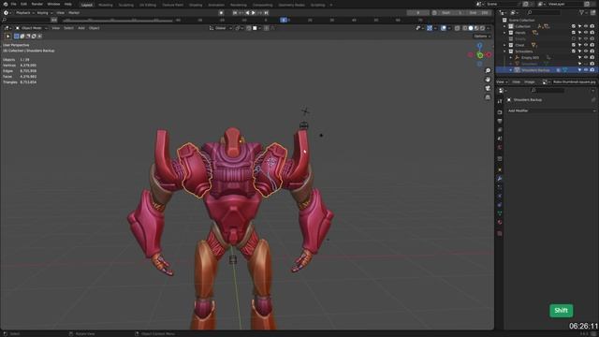Viewport: 599px width, 337px height.
Task: Click the play animation button in timeline
Action: point(254,12)
